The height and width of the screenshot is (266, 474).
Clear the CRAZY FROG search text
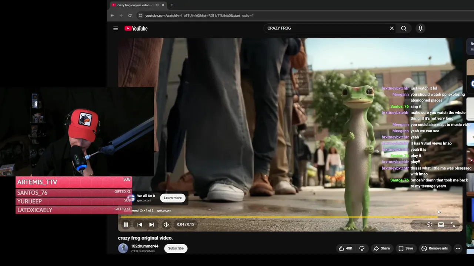[392, 28]
